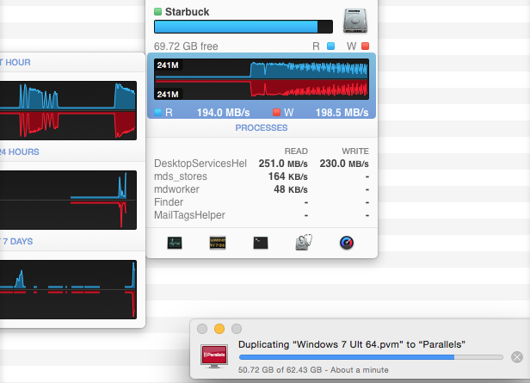Open iStat Menus speedometer icon
This screenshot has width=530, height=383.
tap(347, 243)
